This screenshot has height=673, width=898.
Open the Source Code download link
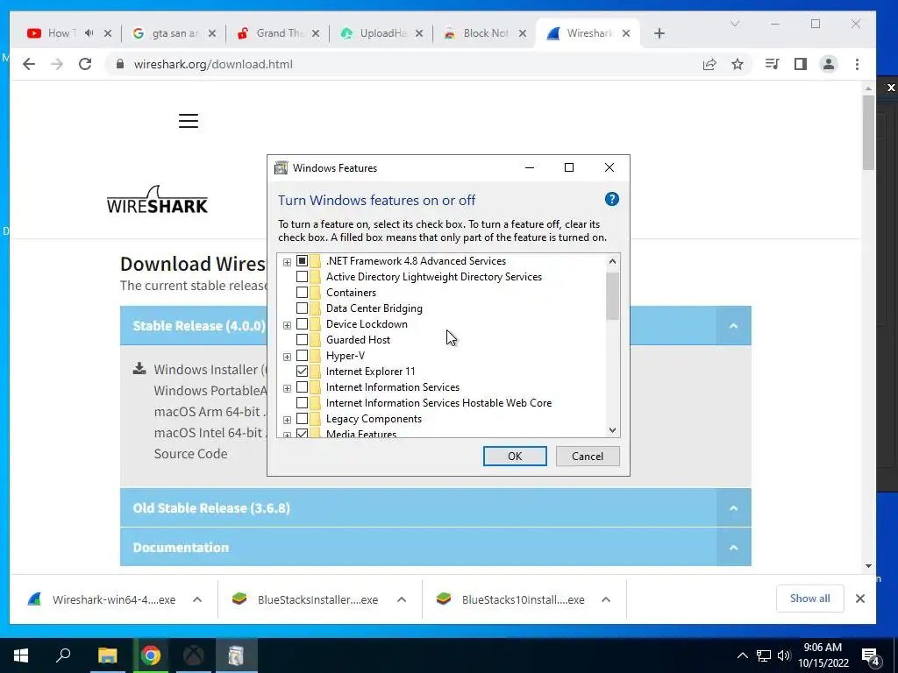pos(190,454)
